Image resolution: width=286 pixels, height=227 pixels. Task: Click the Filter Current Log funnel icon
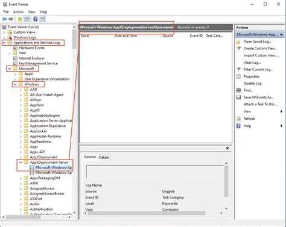(238, 70)
